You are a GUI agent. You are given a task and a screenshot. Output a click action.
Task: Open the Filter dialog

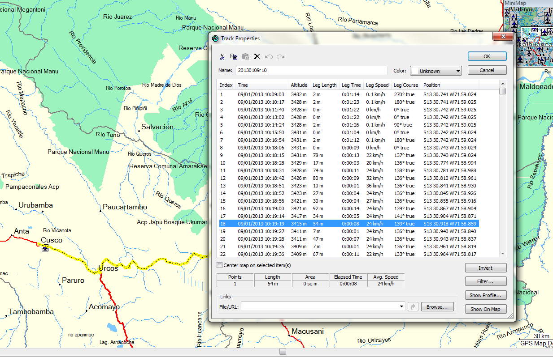[486, 281]
